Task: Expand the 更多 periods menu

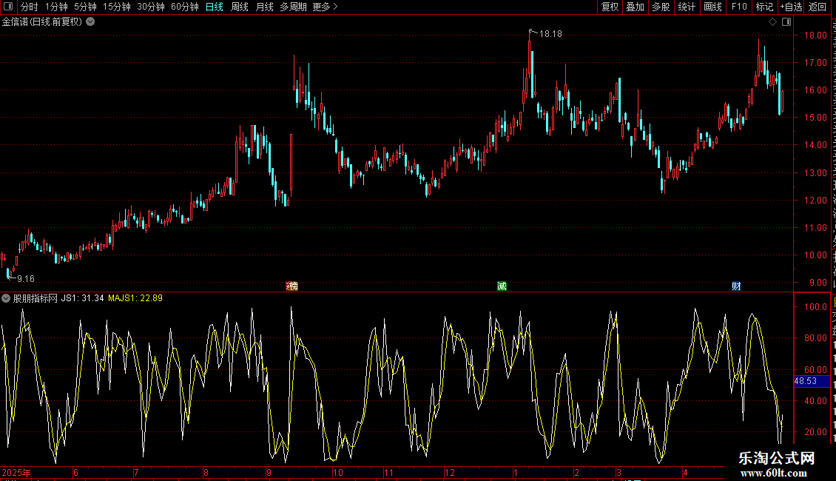Action: pos(325,7)
